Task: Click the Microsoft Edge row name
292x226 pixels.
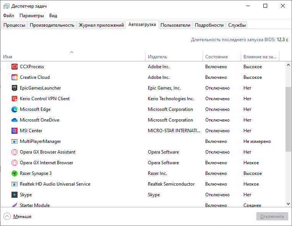Action: (35, 109)
